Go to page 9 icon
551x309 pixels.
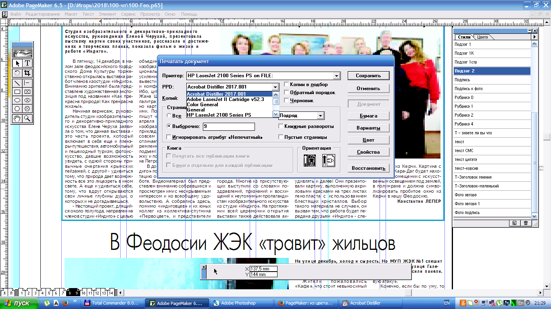pyautogui.click(x=77, y=293)
